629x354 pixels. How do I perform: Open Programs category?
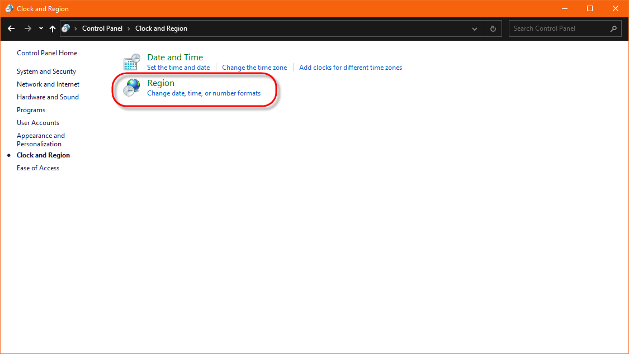coord(31,110)
